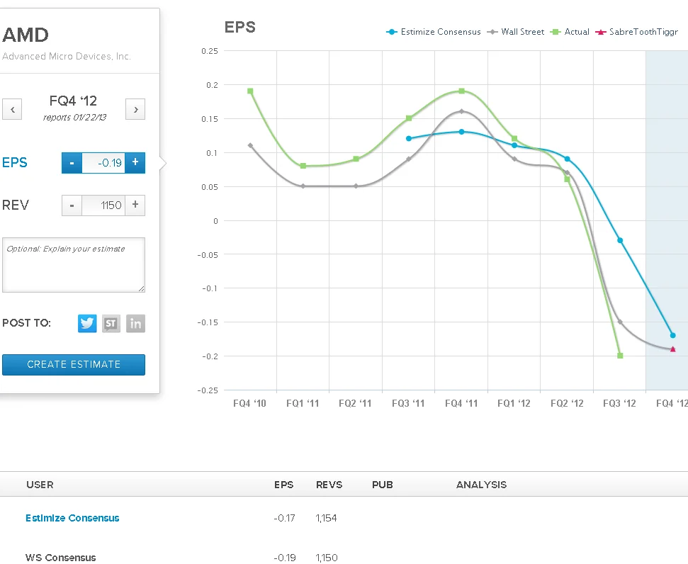This screenshot has width=688, height=564.
Task: Click the FQ4 '11 Wall Street data point
Action: tap(461, 111)
